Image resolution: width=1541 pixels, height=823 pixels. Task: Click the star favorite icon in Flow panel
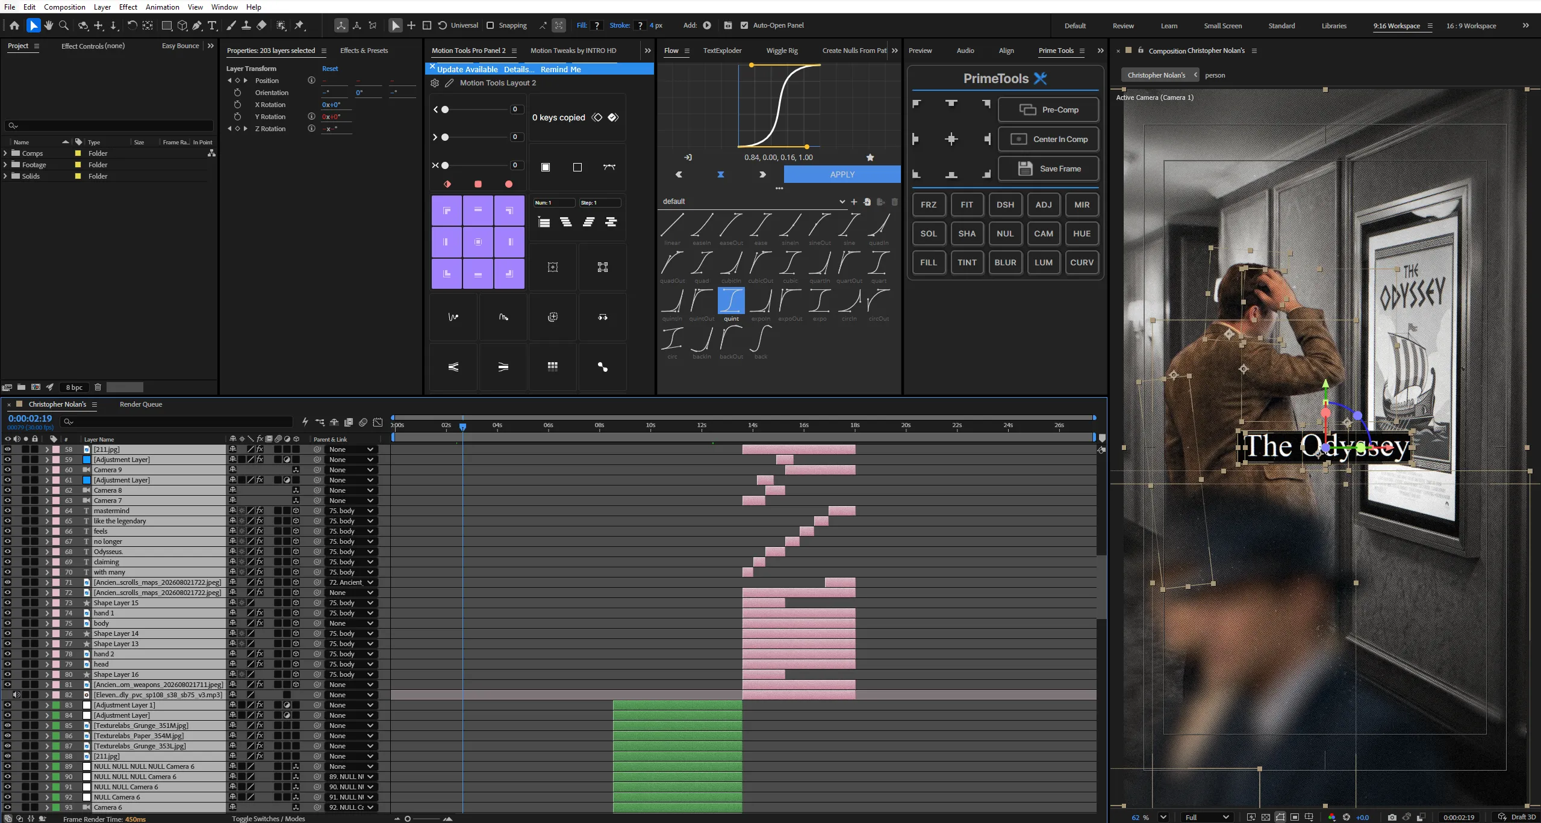coord(870,158)
